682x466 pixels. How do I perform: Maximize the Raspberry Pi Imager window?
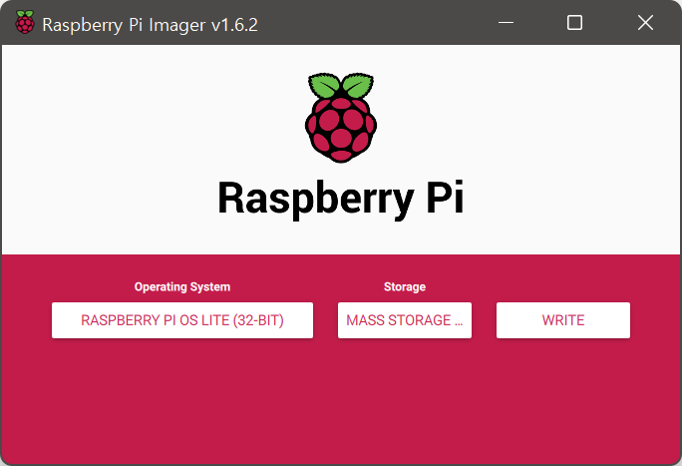(x=574, y=23)
